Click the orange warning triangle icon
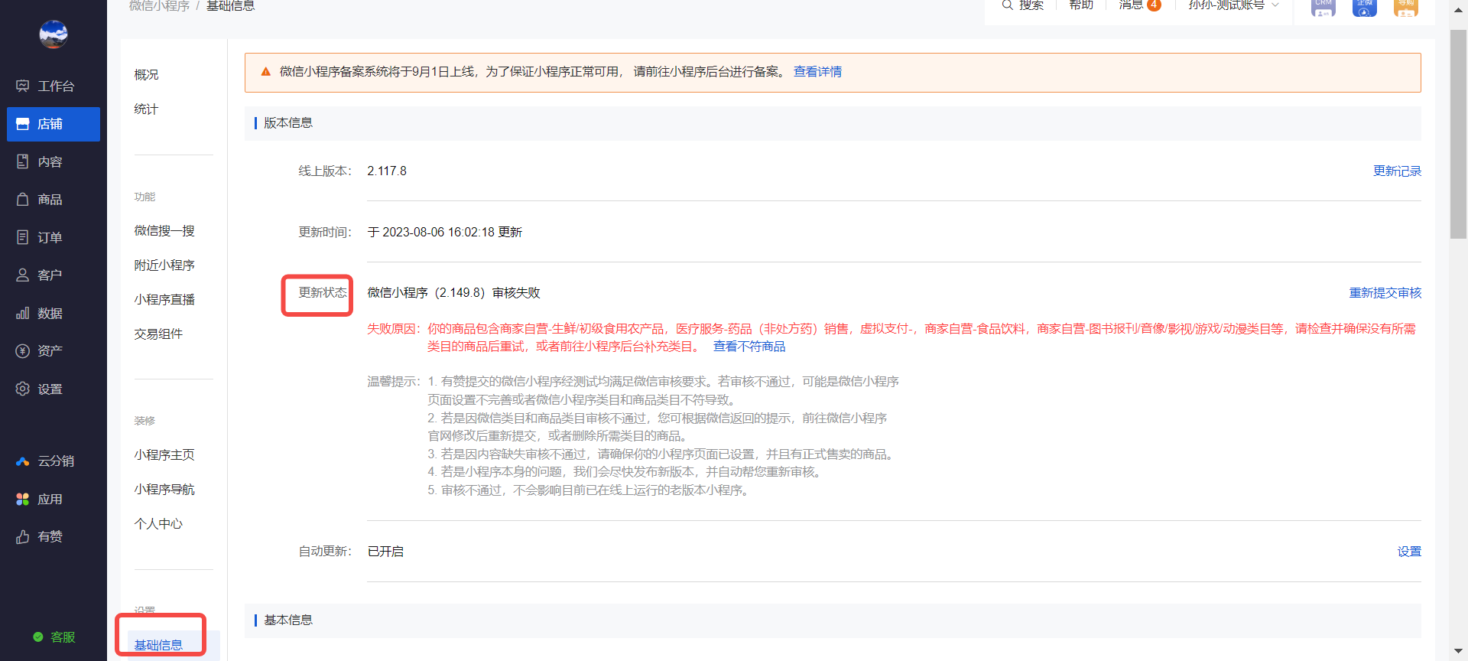Screen dimensions: 1468x661 point(266,71)
